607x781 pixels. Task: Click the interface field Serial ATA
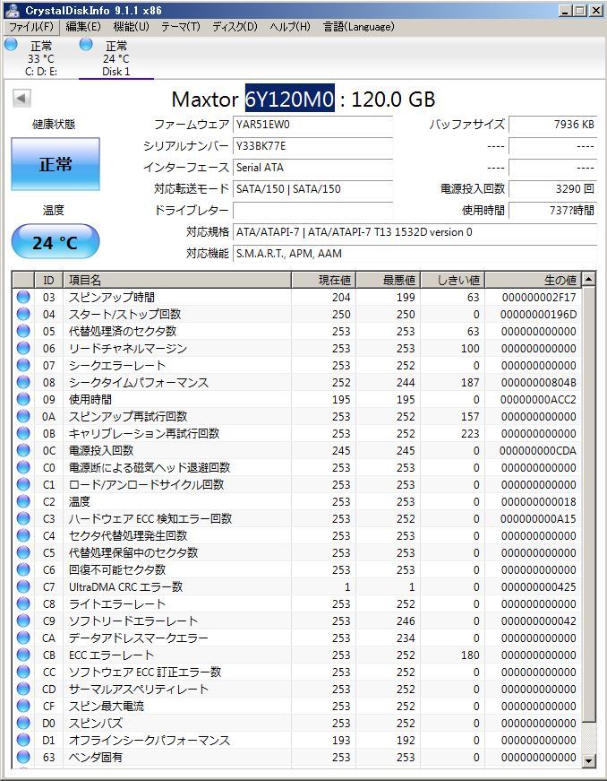point(312,168)
